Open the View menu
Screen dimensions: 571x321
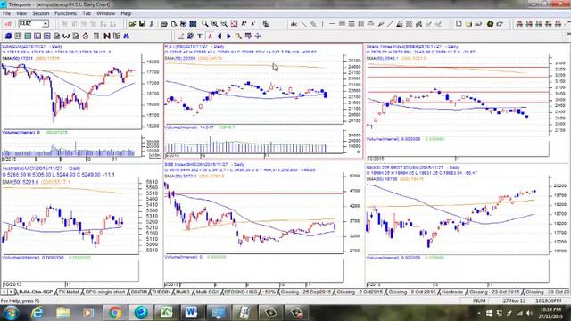(x=21, y=13)
